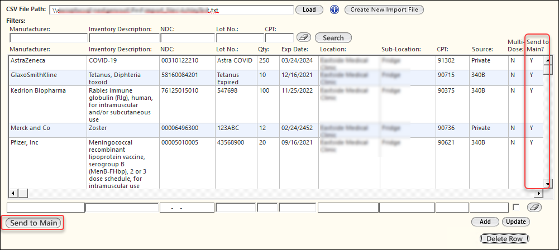This screenshot has height=250, width=559.
Task: Click the Exp Date entry field in the bottom row
Action: tap(297, 207)
